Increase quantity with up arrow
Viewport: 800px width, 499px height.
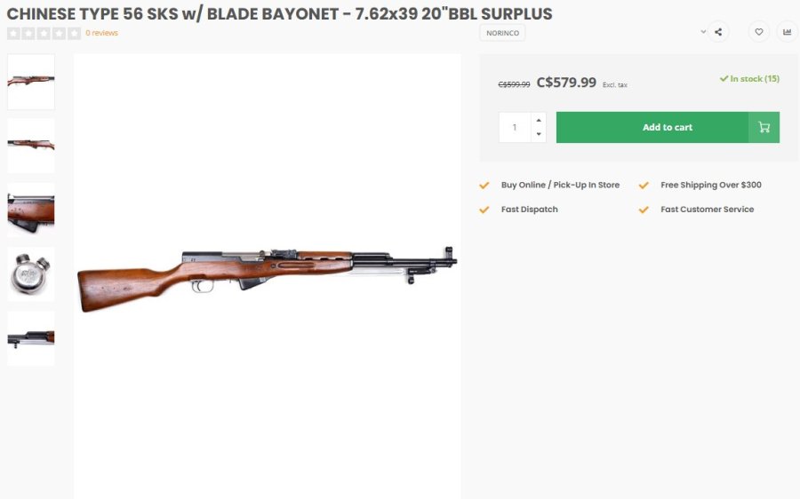point(538,120)
